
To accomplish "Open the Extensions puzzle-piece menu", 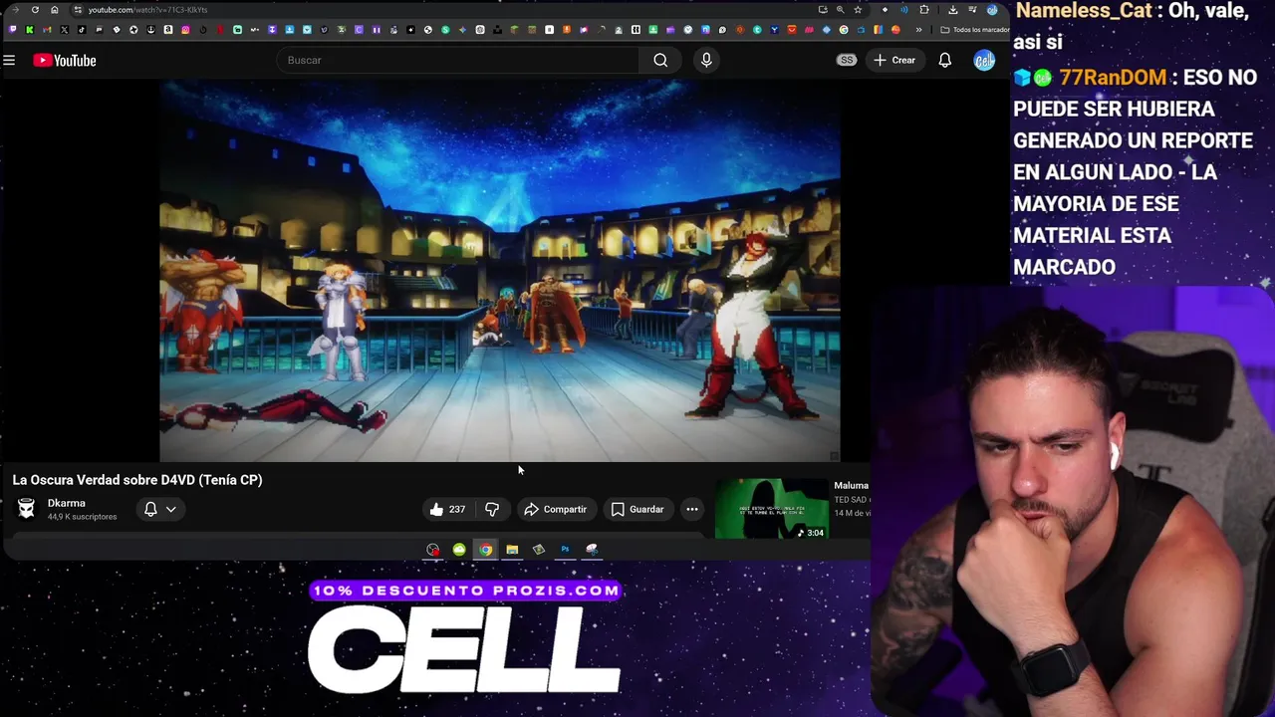I will [x=924, y=10].
